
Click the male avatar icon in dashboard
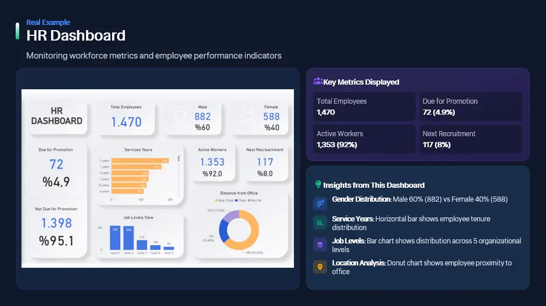(x=181, y=116)
